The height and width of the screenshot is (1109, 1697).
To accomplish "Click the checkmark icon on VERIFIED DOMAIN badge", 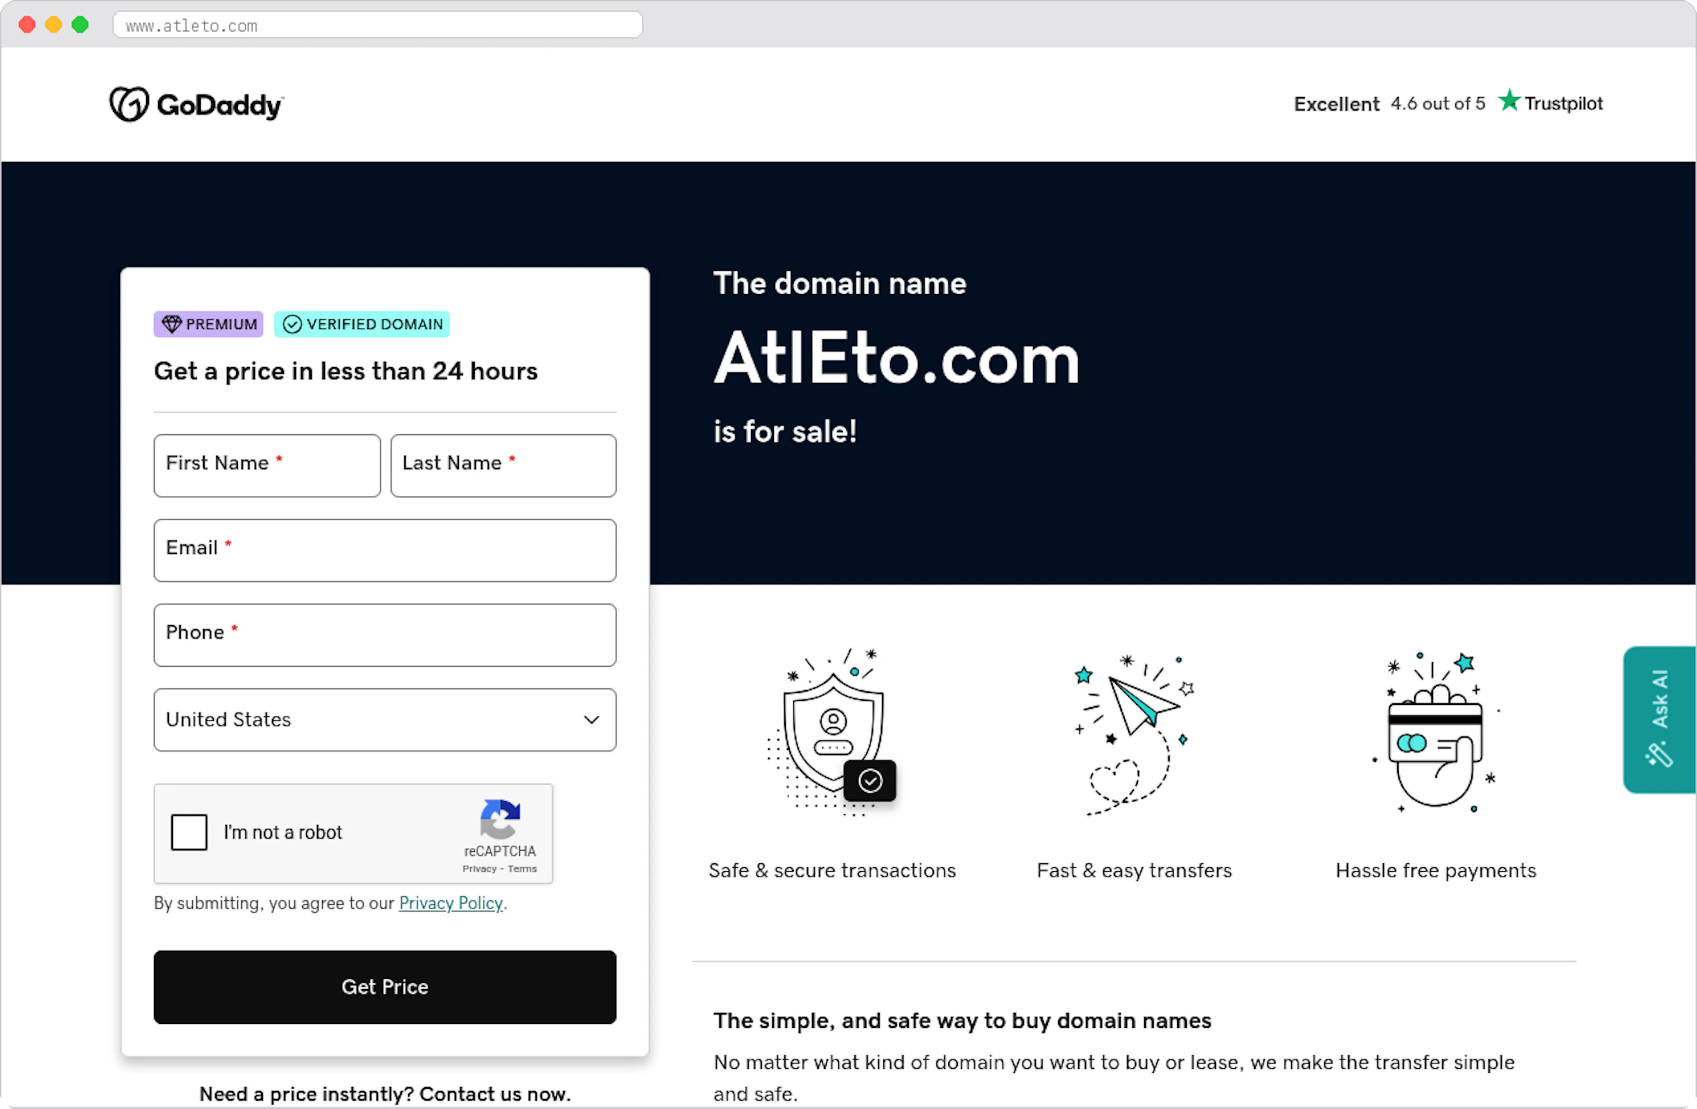I will [293, 324].
